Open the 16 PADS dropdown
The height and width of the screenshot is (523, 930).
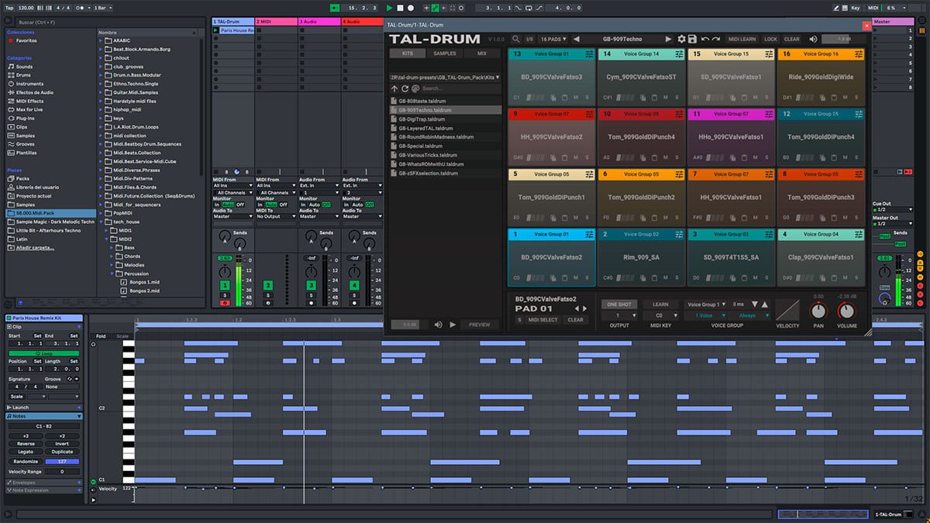click(x=553, y=39)
